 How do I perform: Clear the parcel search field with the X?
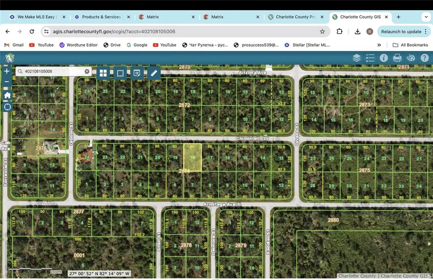[87, 71]
